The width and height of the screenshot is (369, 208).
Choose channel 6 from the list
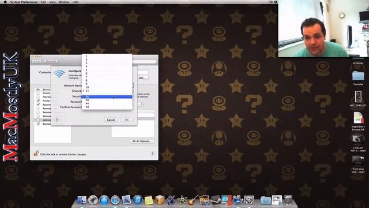tap(107, 73)
